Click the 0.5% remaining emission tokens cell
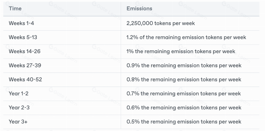Screen dimensions: 265x131 [x=184, y=122]
